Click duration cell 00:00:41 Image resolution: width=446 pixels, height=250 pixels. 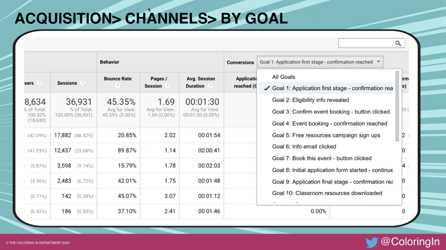209,150
